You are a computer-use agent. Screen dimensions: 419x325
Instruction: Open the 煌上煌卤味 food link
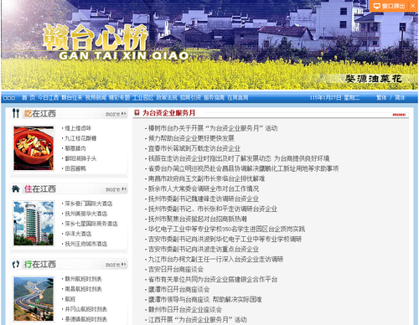[78, 128]
